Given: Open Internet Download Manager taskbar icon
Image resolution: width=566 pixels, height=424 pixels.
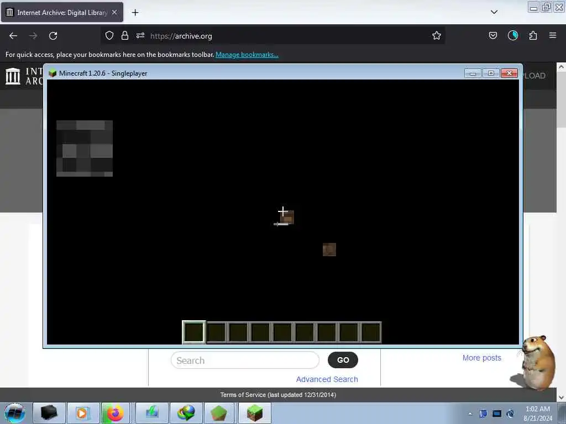Looking at the screenshot, I should (x=186, y=413).
